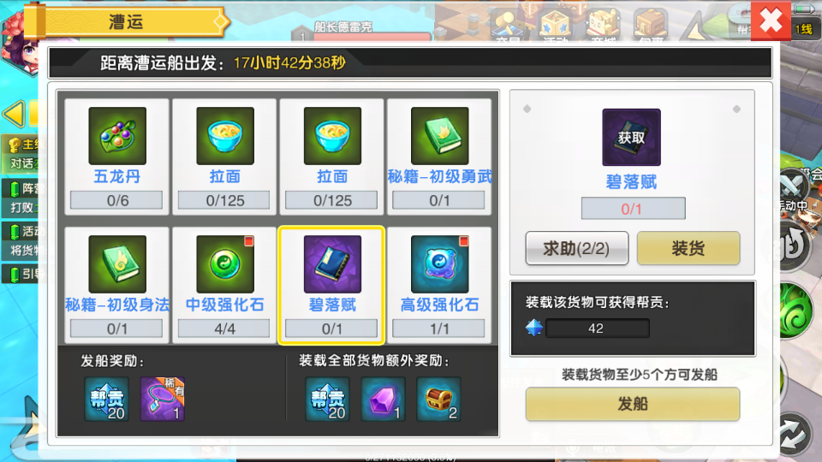
Task: Select the first 拉面 cargo slot
Action: pyautogui.click(x=224, y=157)
